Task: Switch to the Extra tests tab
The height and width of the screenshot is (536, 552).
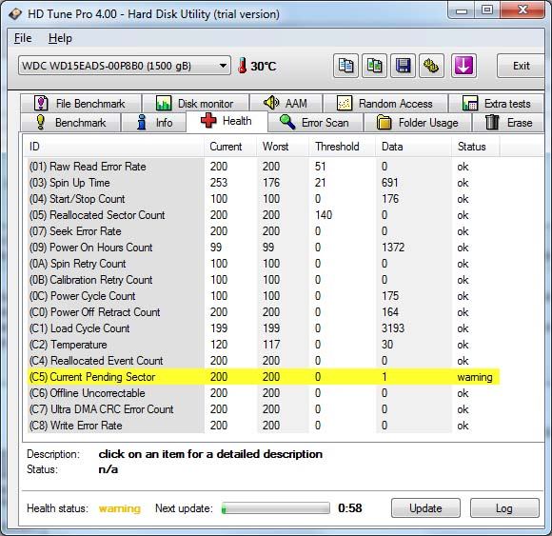Action: click(497, 104)
